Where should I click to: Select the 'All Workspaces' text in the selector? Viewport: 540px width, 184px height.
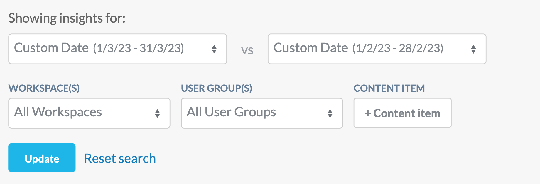[x=58, y=112]
